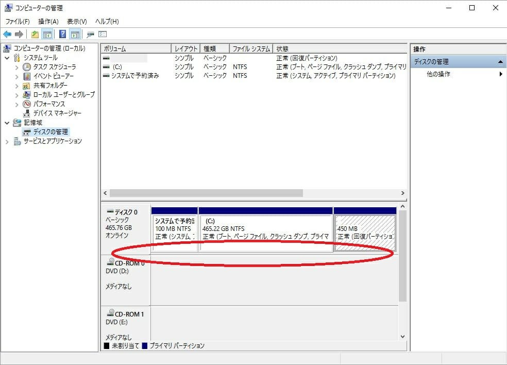Click the Up one level folder icon

(35, 35)
